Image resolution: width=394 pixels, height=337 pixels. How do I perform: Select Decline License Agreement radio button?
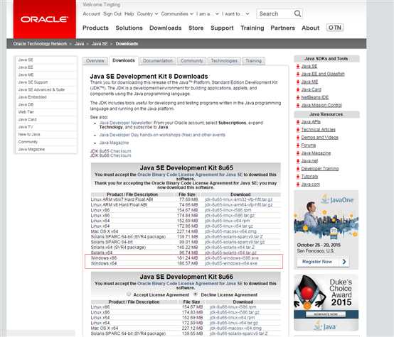tap(196, 294)
